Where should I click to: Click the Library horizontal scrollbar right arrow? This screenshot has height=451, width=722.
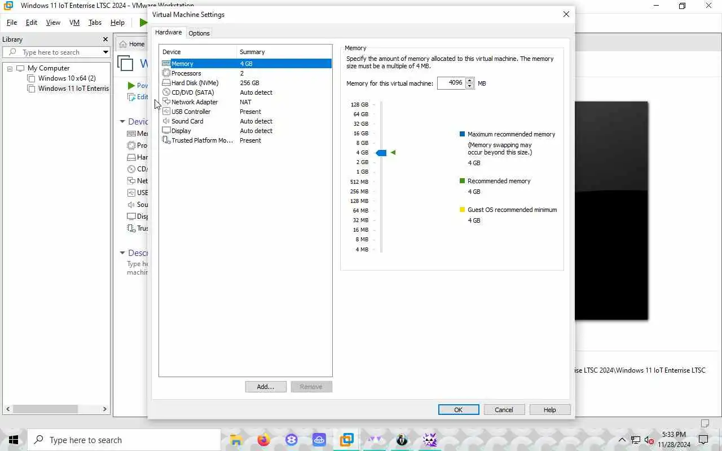pos(104,409)
